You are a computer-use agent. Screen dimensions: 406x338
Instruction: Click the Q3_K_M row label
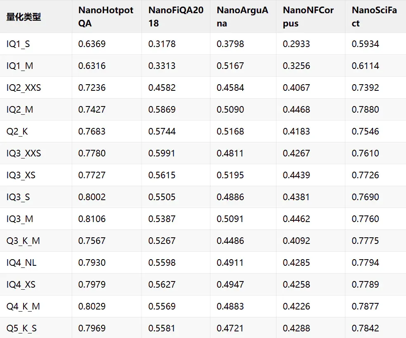23,241
